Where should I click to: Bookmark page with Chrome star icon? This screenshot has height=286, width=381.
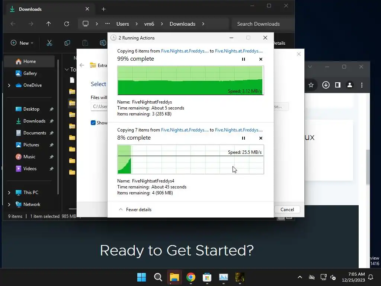(x=311, y=85)
